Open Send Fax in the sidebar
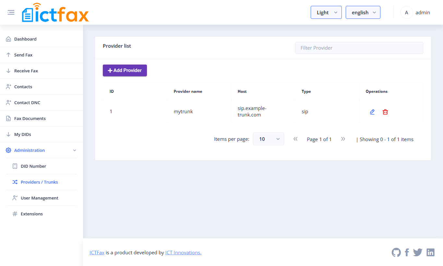This screenshot has height=266, width=443. pyautogui.click(x=42, y=55)
